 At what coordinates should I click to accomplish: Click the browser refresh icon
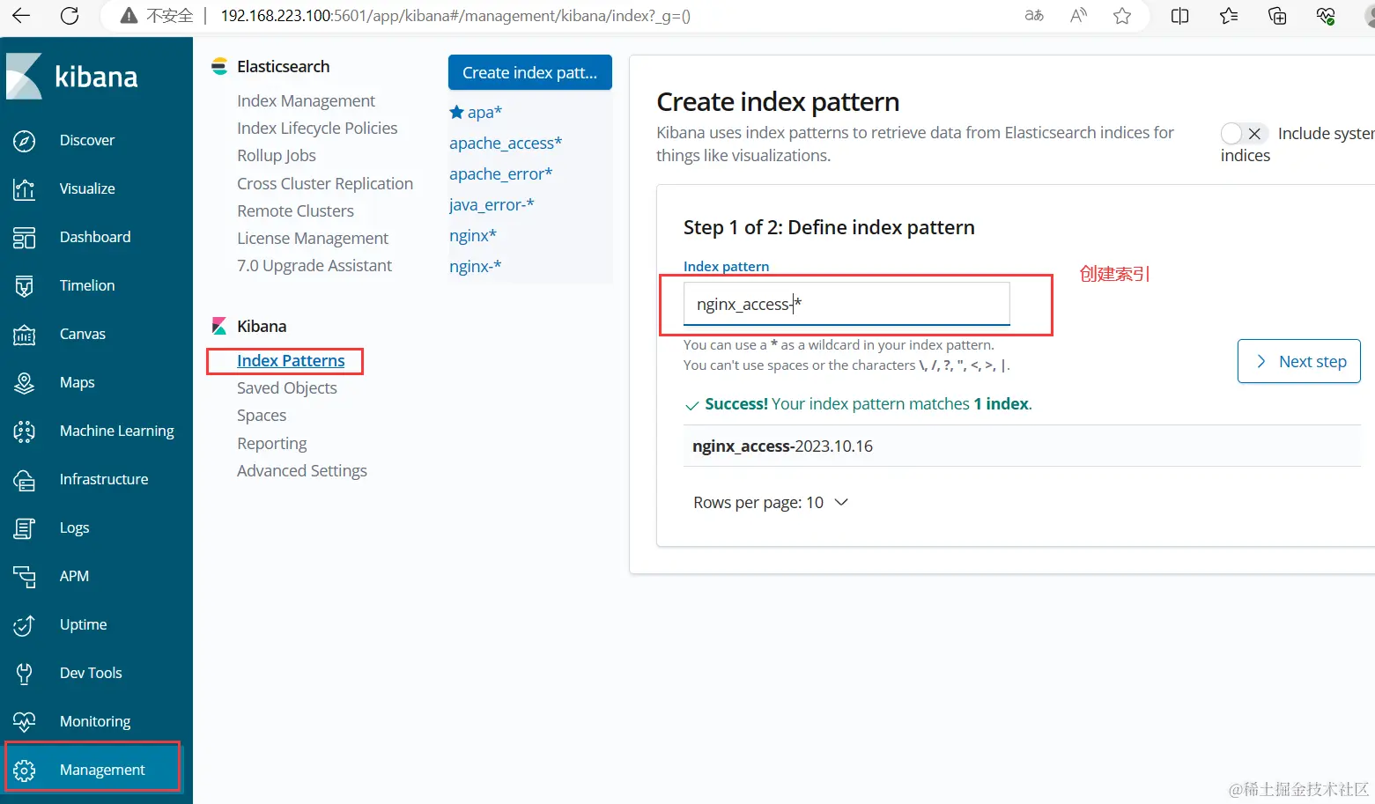click(70, 16)
